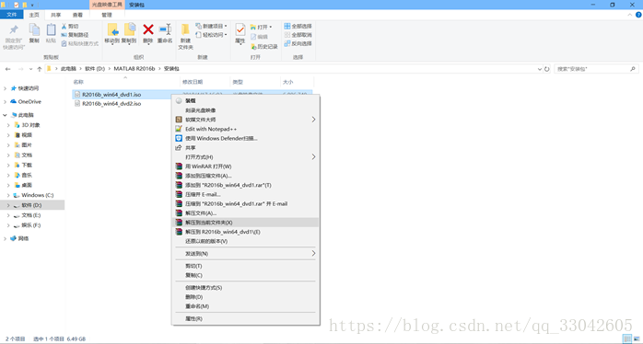This screenshot has height=344, width=643.
Task: Expand the 快速访问 tree node
Action: pos(5,88)
